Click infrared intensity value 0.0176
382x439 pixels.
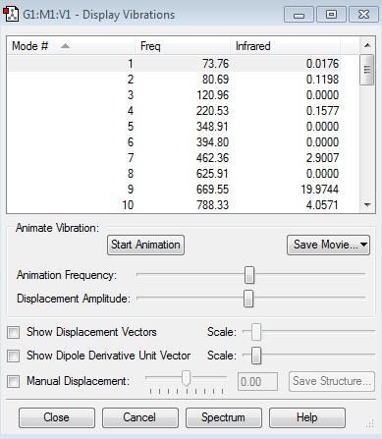(322, 64)
